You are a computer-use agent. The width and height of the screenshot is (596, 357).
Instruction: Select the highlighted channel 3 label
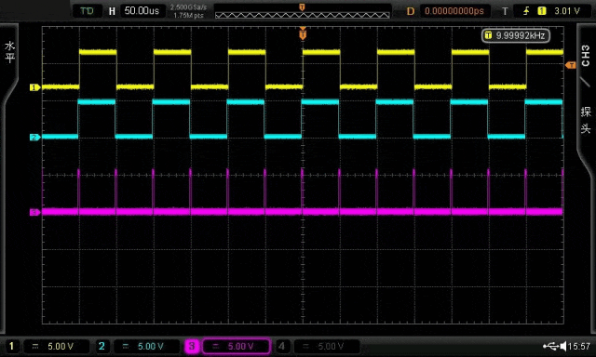point(192,346)
